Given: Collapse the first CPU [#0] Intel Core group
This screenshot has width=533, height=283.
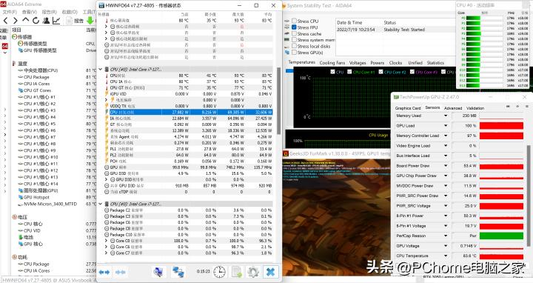Looking at the screenshot, I should pyautogui.click(x=100, y=69).
